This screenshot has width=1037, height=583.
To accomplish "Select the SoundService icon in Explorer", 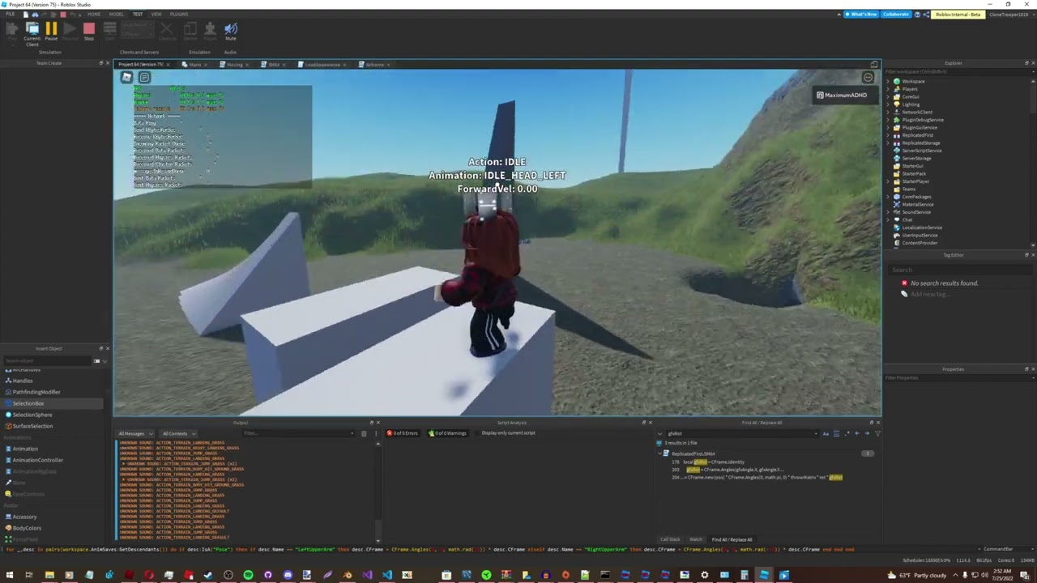I will coord(897,212).
